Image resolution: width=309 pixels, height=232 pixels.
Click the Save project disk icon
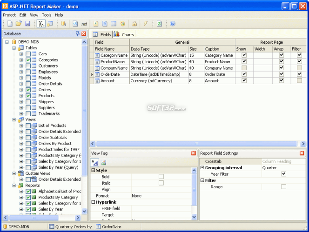tap(27, 24)
